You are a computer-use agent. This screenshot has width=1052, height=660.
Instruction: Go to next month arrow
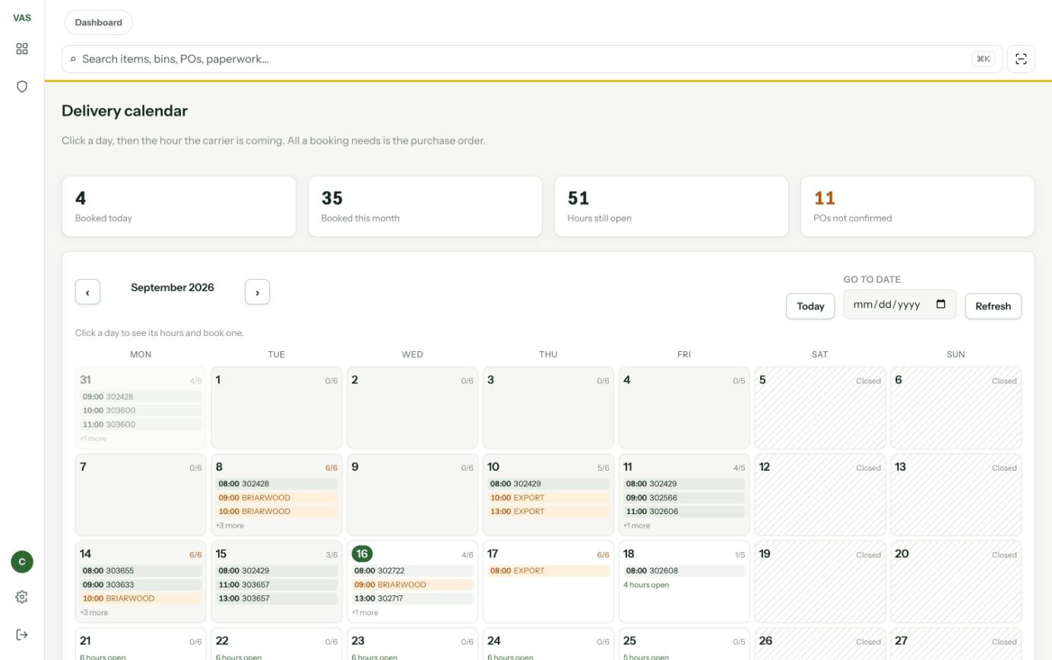point(257,292)
